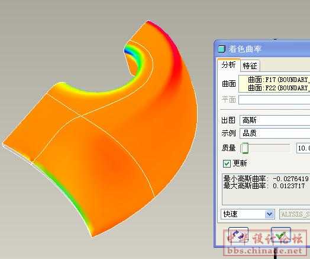Screen dimensions: 310x259
Task: Click the 着色曲率 dialog title bar
Action: 263,49
